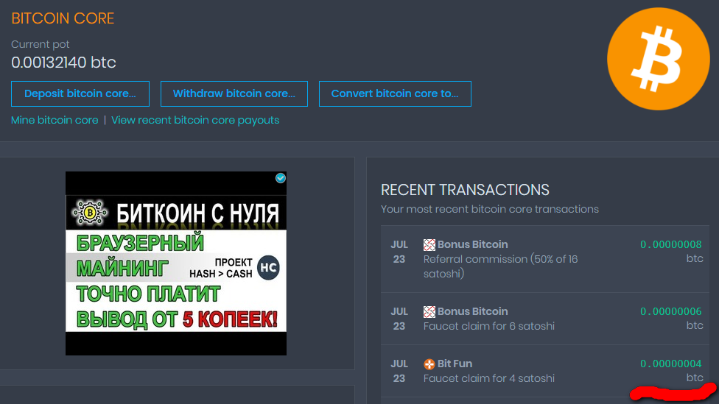
Task: Follow the Mine bitcoin core link
Action: pyautogui.click(x=55, y=120)
